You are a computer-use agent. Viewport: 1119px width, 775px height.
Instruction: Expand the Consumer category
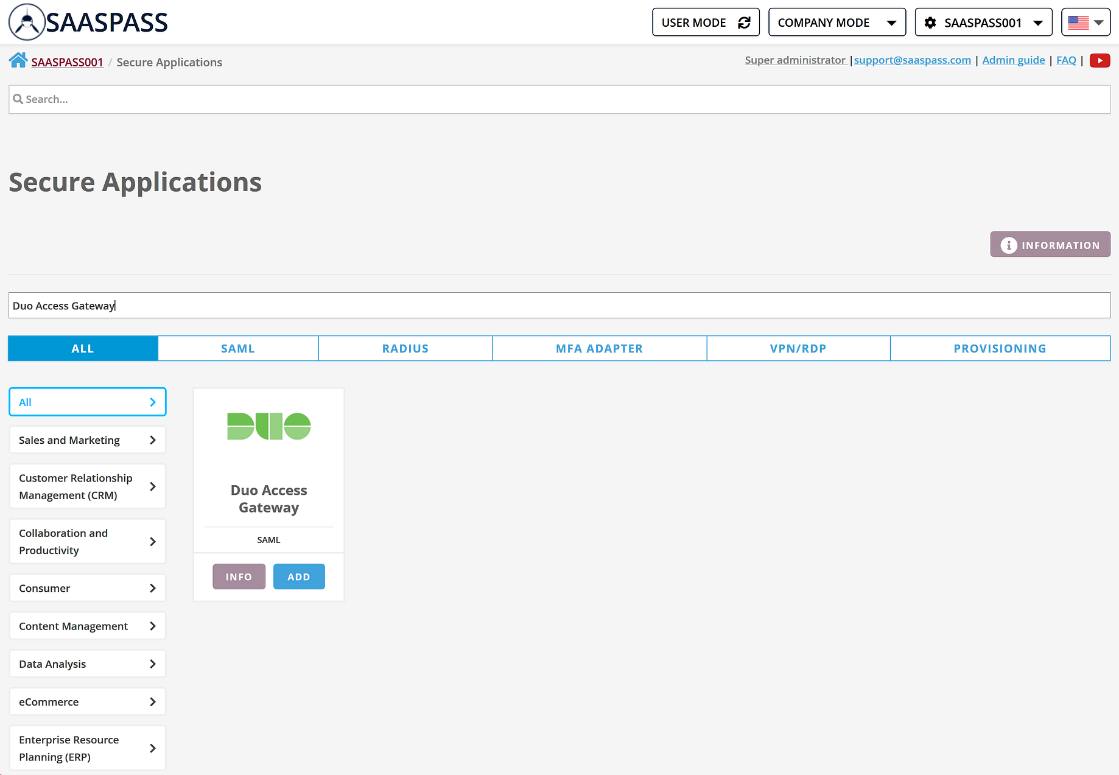click(88, 588)
